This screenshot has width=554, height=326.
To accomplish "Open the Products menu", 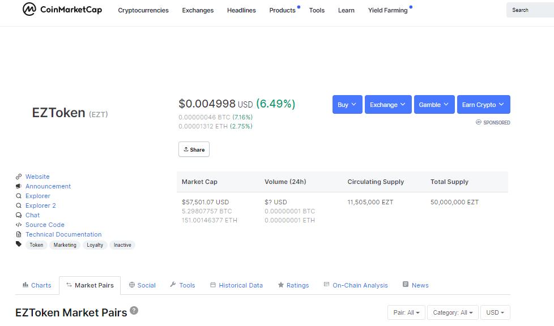I will pos(282,10).
